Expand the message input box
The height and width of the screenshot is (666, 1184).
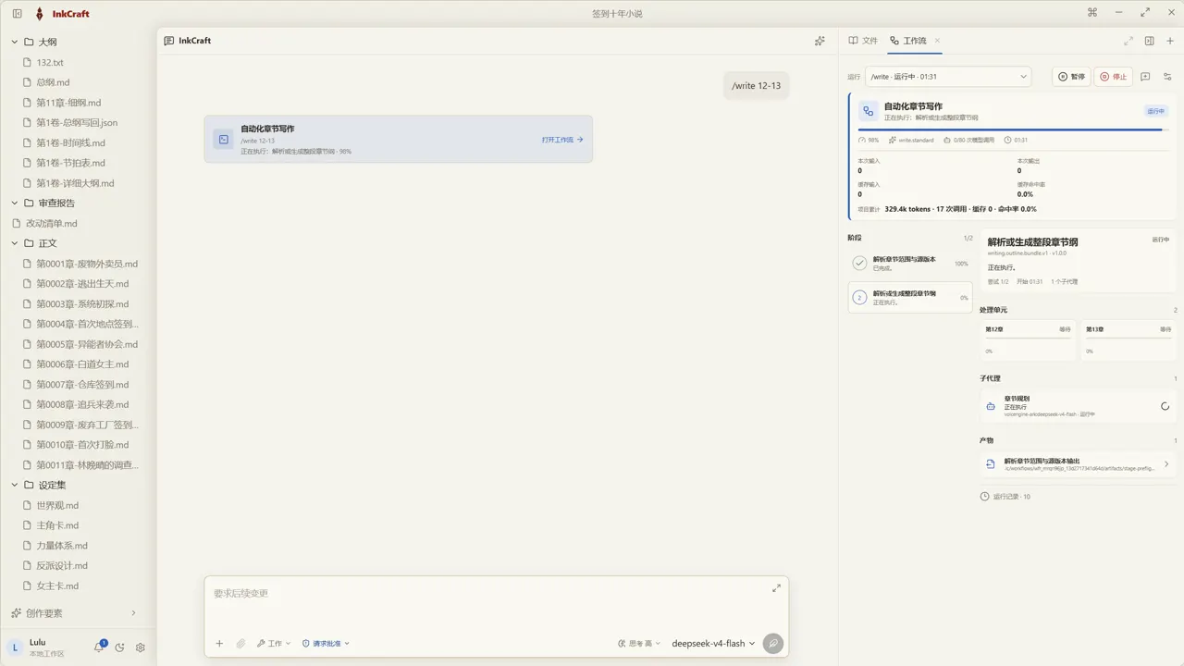coord(776,588)
